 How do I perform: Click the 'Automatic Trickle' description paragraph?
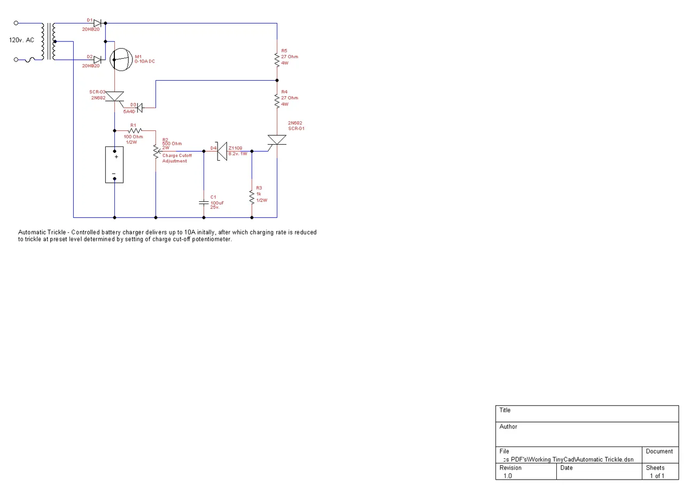tap(167, 236)
